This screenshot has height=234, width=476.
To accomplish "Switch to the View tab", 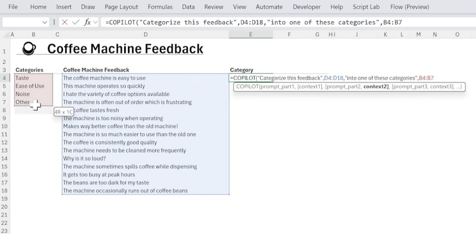I will point(240,7).
